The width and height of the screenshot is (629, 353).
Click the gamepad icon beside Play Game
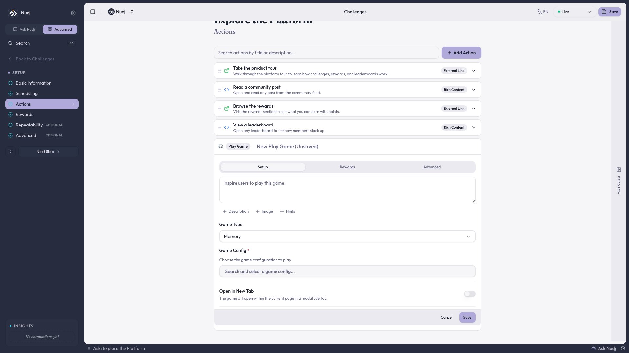tap(221, 146)
